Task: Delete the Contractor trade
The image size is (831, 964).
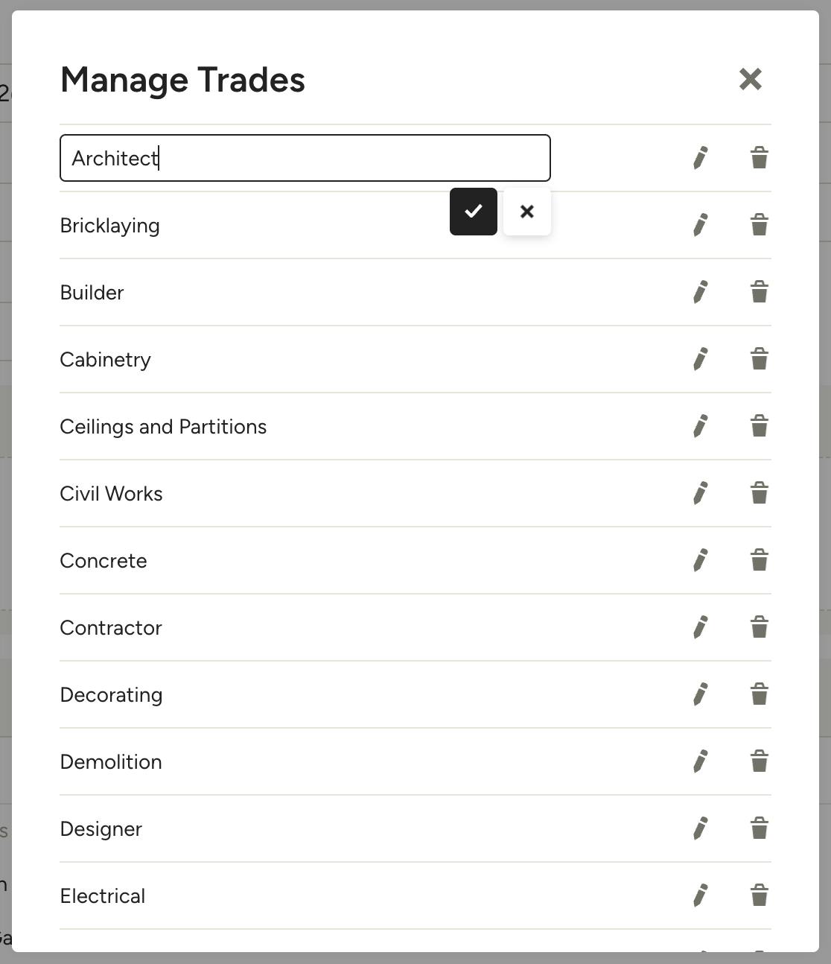Action: 760,627
